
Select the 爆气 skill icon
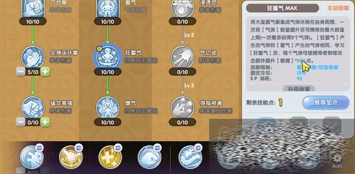point(108,108)
